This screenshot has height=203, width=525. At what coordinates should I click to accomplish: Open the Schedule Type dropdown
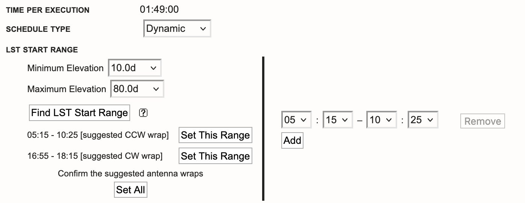click(x=177, y=29)
